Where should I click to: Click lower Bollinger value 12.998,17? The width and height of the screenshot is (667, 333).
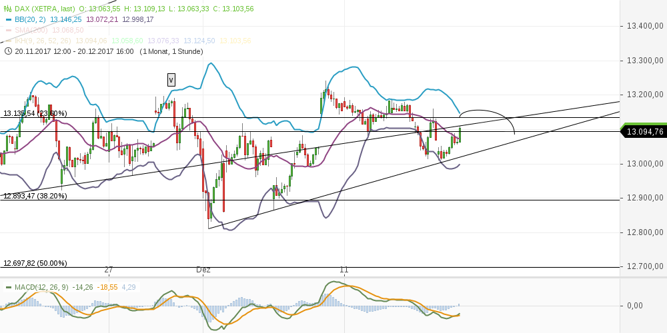pyautogui.click(x=138, y=19)
